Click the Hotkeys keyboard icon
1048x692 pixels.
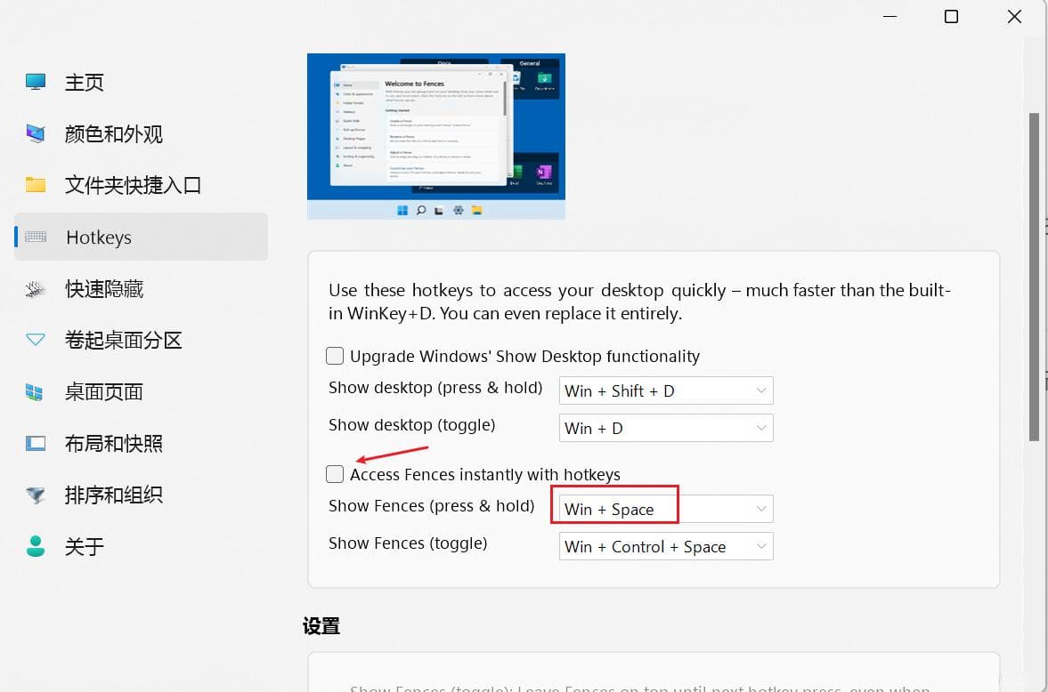pos(36,237)
